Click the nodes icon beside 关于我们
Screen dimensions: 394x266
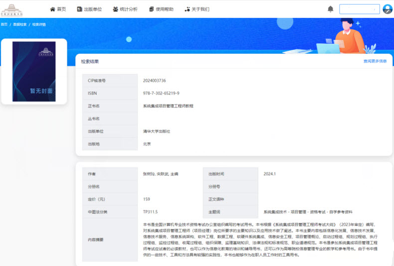coord(187,9)
